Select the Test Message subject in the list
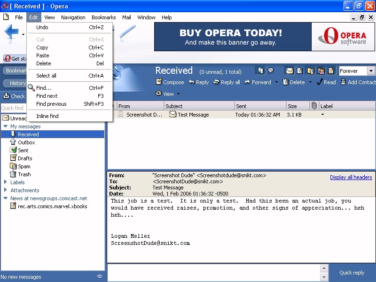 (193, 115)
